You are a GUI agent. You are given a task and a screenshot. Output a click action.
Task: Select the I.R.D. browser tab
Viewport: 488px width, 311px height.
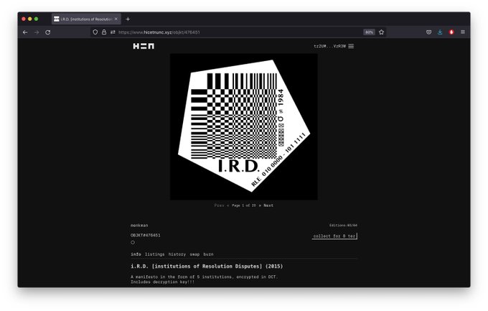pyautogui.click(x=86, y=19)
